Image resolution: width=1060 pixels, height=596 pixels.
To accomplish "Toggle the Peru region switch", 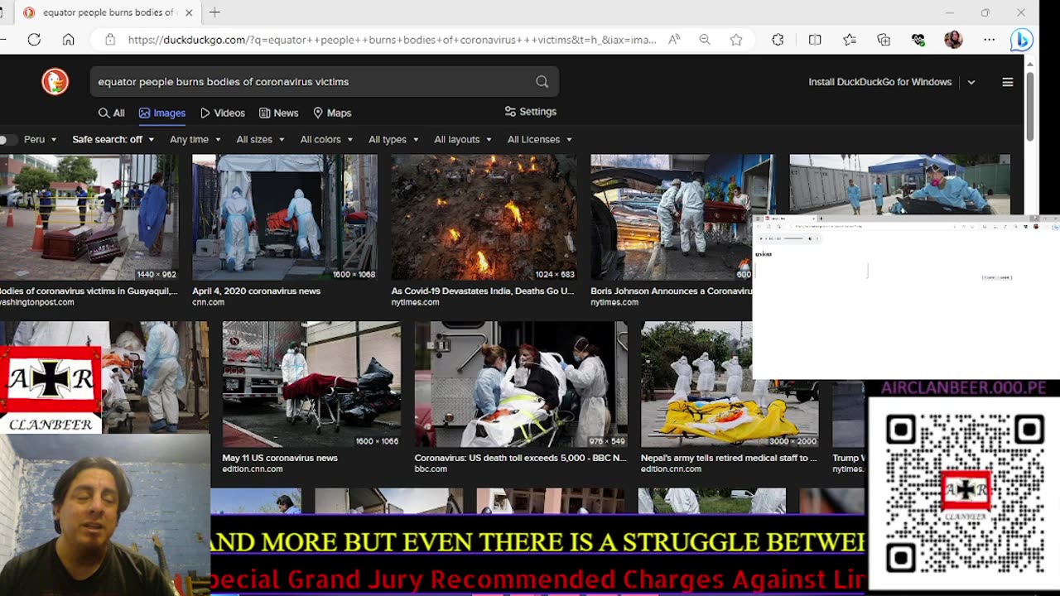I will pyautogui.click(x=8, y=140).
